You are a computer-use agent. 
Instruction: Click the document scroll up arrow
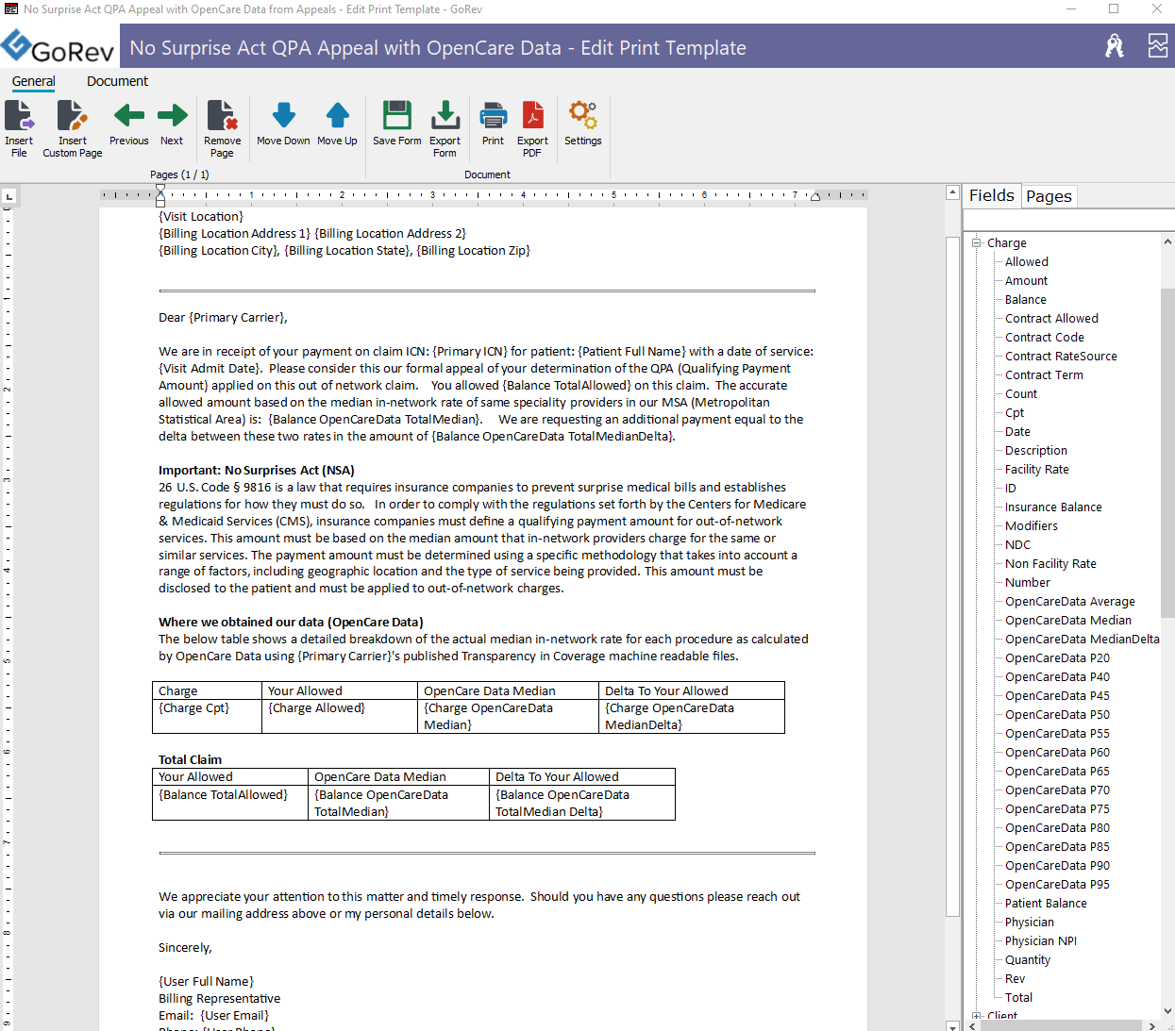952,192
